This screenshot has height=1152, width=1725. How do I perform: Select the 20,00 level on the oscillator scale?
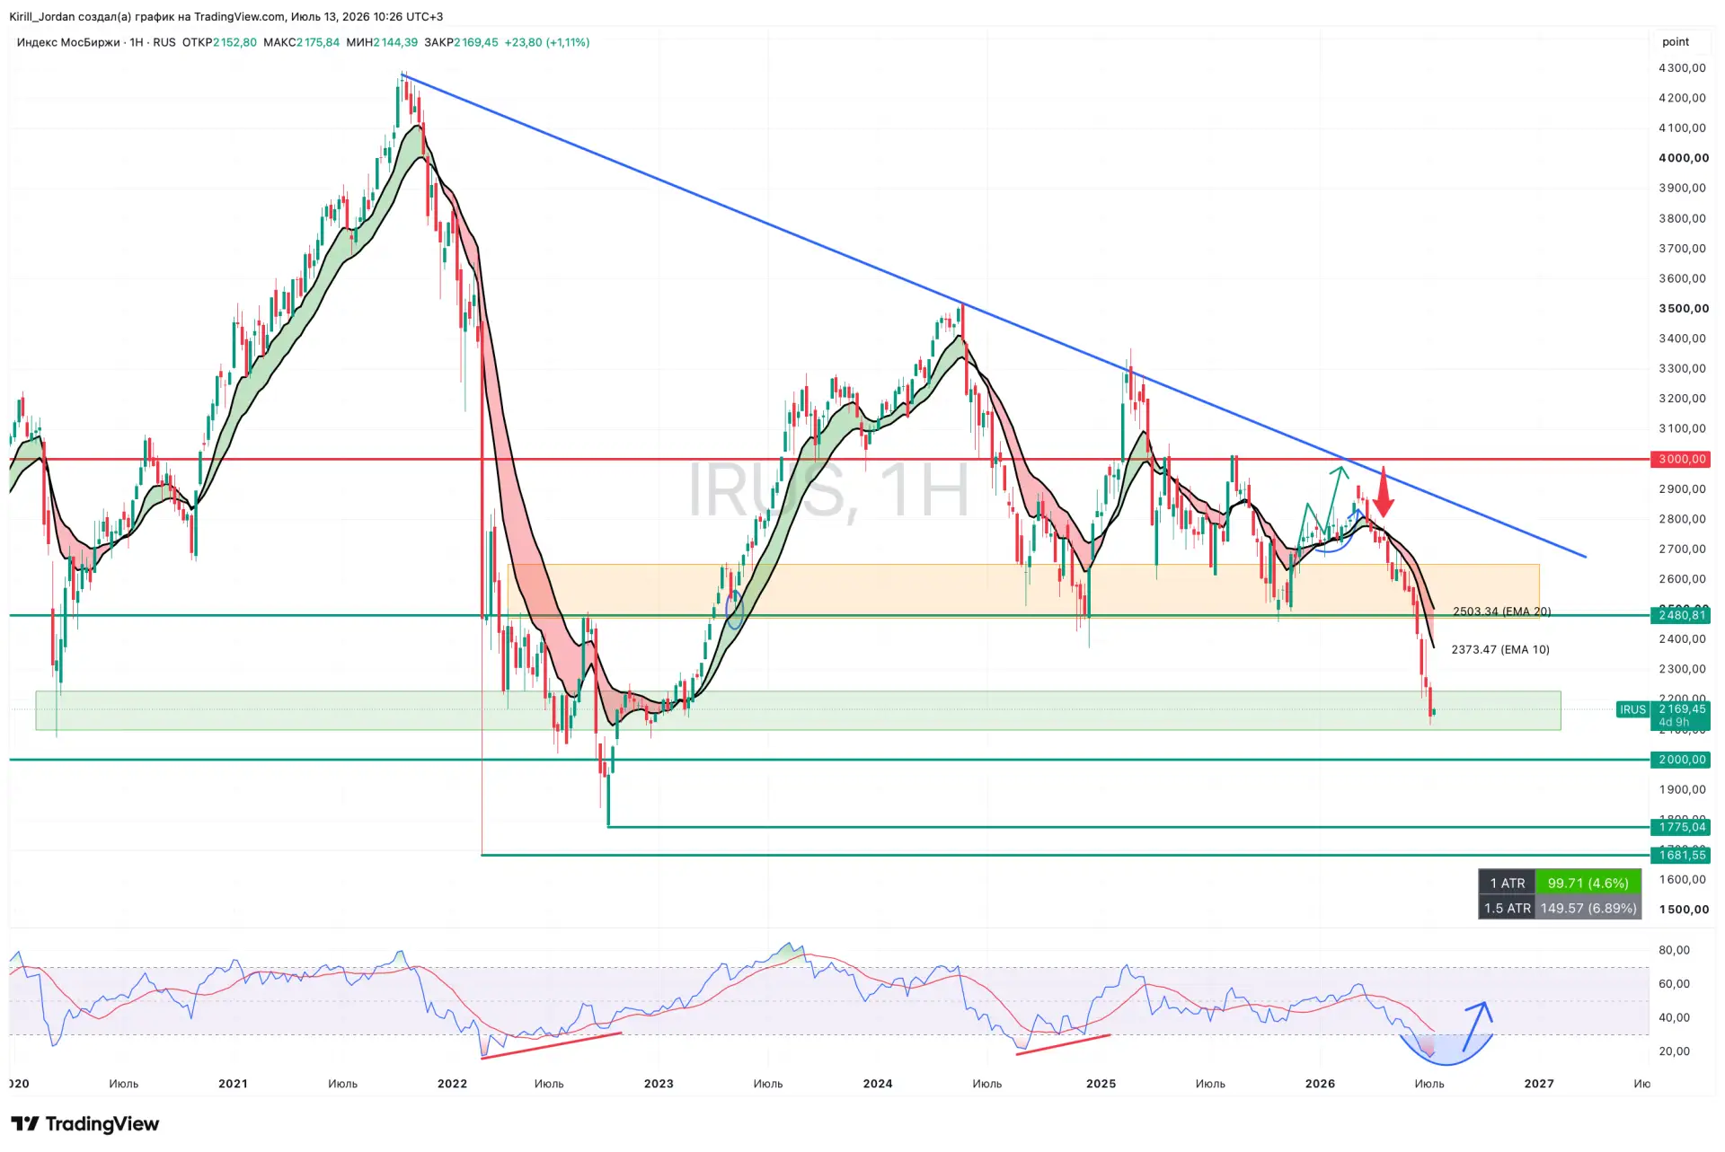pyautogui.click(x=1674, y=1051)
